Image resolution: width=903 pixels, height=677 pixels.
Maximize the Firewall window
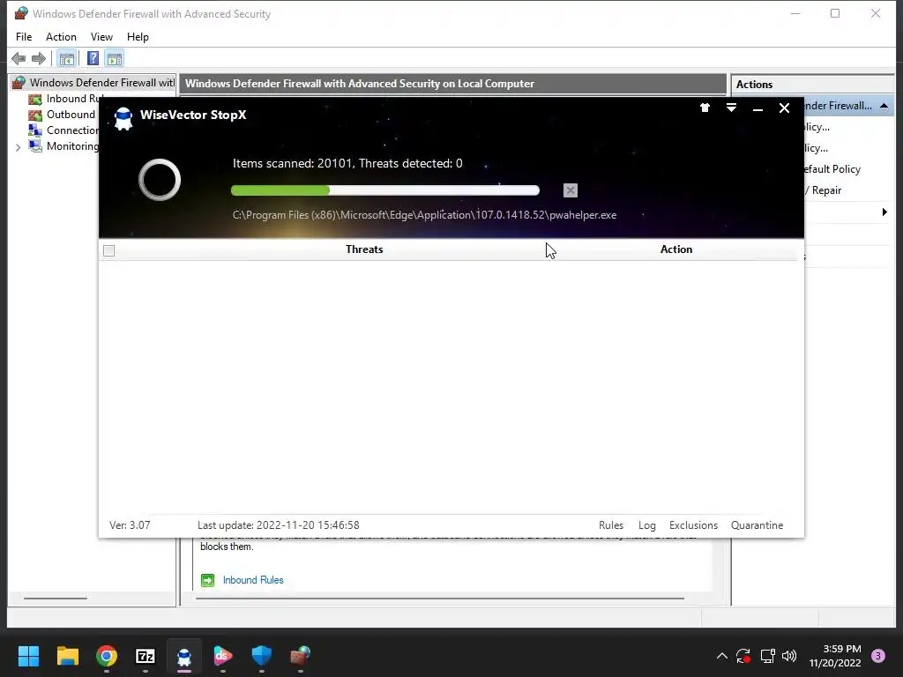click(x=835, y=13)
